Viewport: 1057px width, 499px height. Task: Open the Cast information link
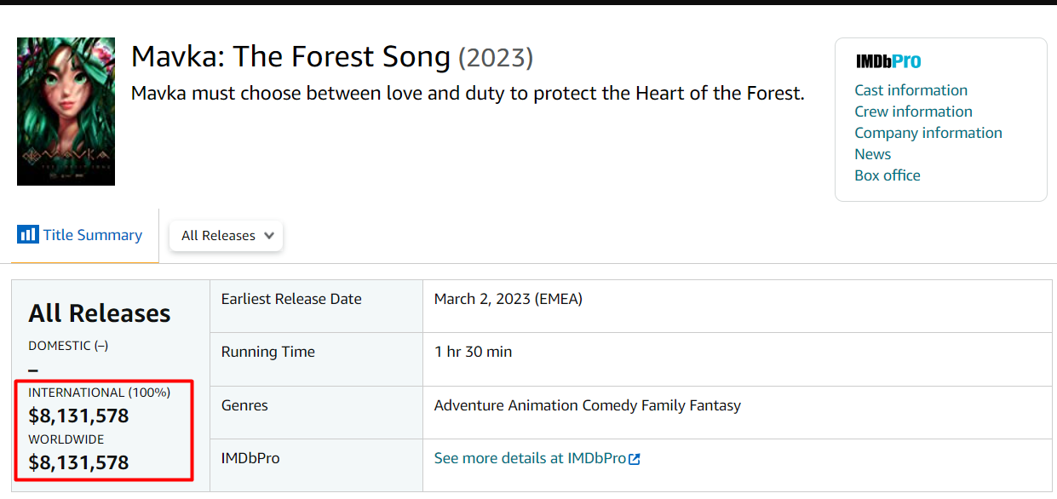coord(911,90)
